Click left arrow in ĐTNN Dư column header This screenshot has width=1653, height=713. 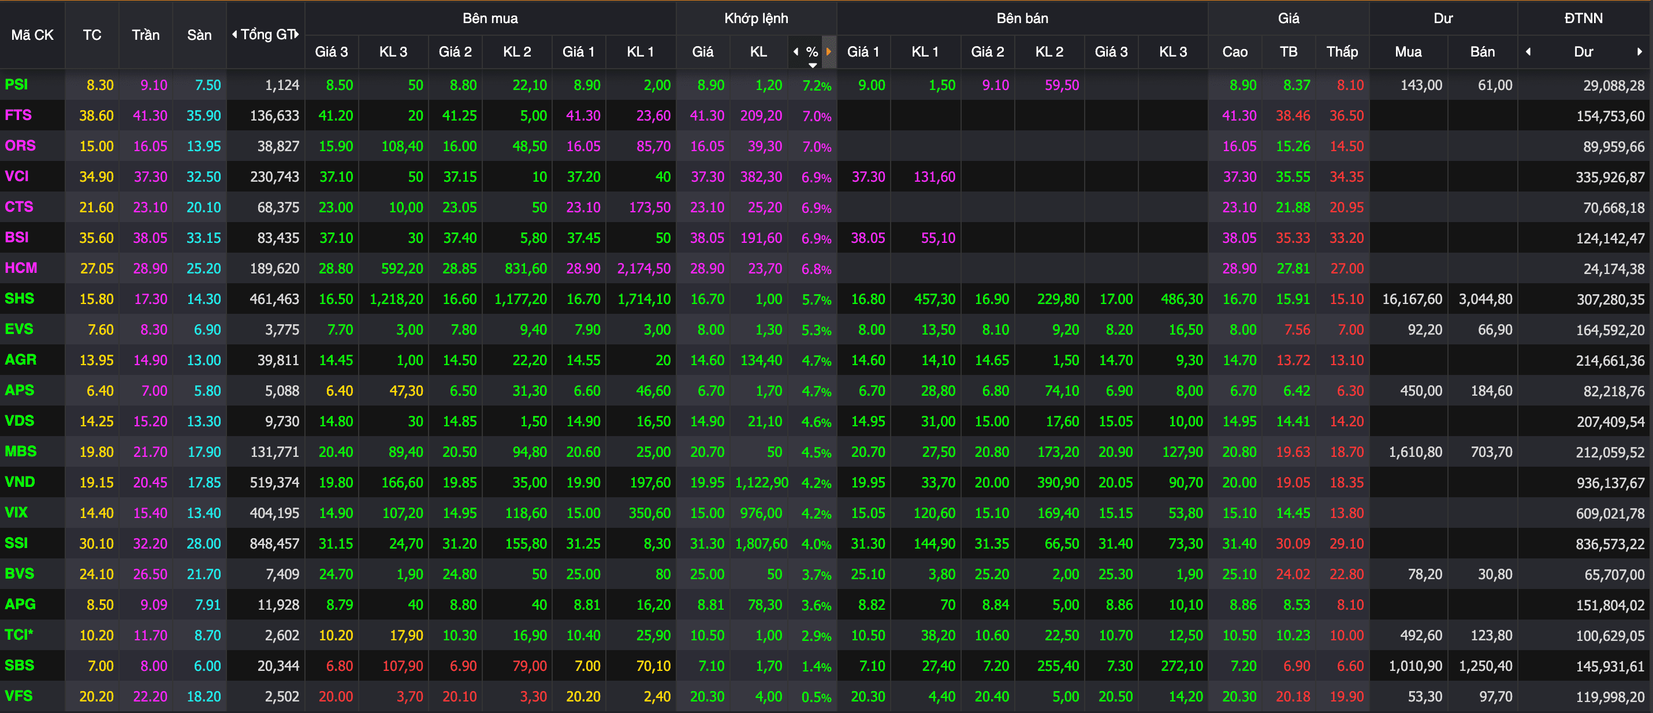(x=1528, y=51)
